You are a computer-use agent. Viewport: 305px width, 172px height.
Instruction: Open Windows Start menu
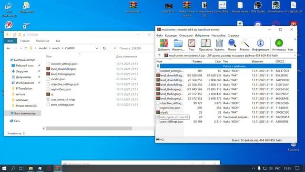[x=4, y=168]
